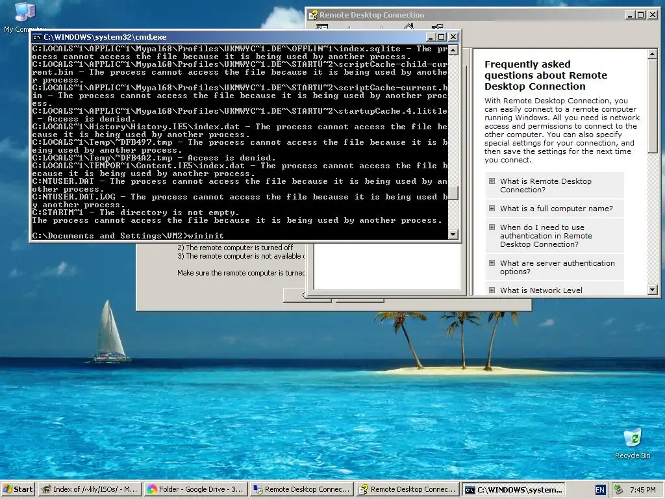The height and width of the screenshot is (499, 665).
Task: Expand the plus beside When do I need authentication
Action: (x=492, y=227)
